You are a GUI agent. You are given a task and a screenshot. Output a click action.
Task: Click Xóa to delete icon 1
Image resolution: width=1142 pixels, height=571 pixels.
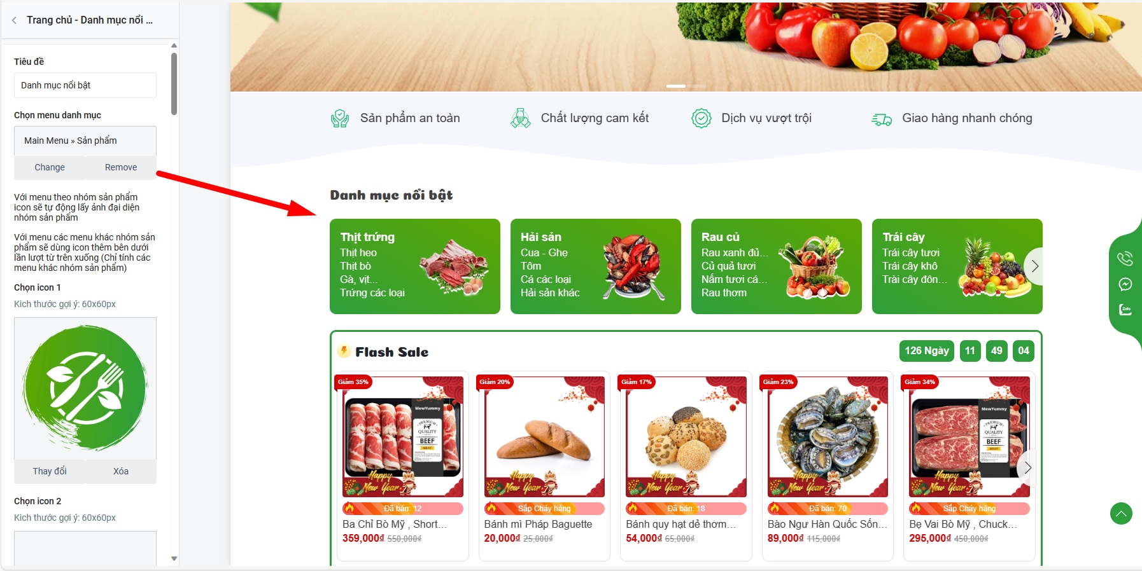[x=121, y=471]
